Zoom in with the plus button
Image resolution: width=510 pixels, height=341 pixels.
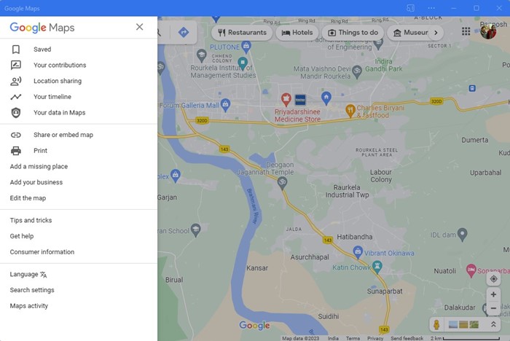click(493, 294)
